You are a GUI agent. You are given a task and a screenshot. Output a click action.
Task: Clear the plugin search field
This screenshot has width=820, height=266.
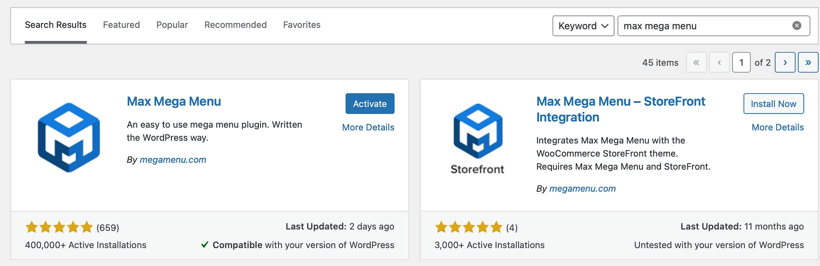[x=797, y=26]
